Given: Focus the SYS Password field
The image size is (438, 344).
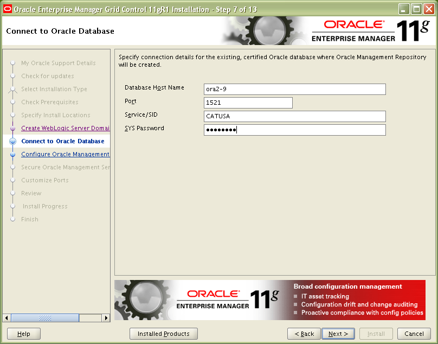Looking at the screenshot, I should coord(294,130).
